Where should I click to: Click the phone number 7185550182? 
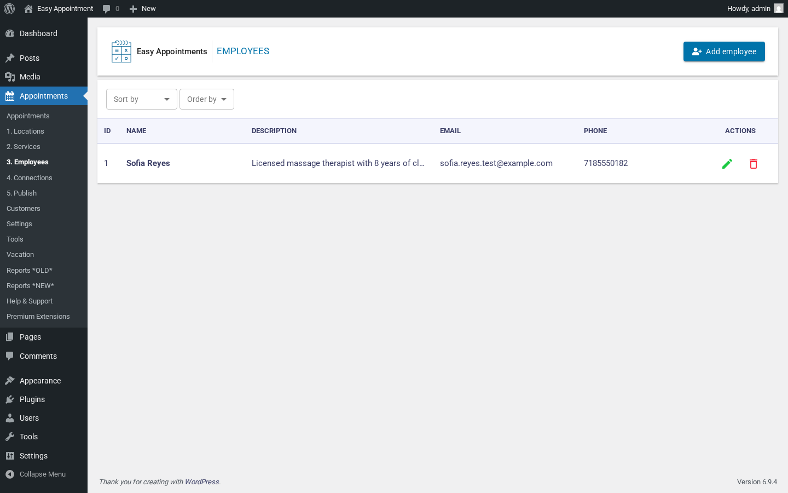click(606, 163)
